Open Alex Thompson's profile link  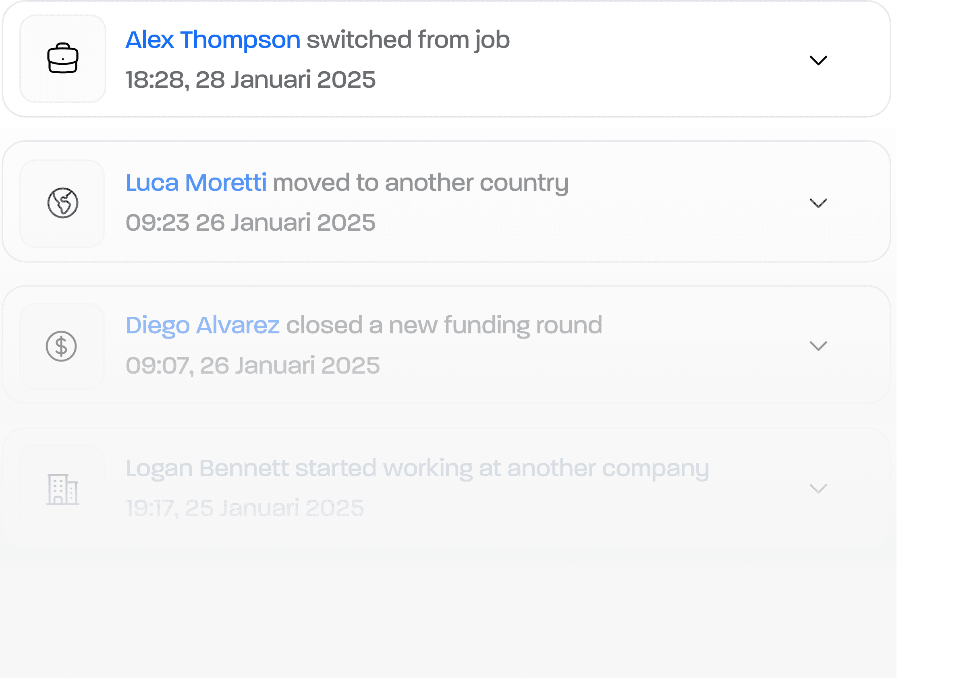213,40
